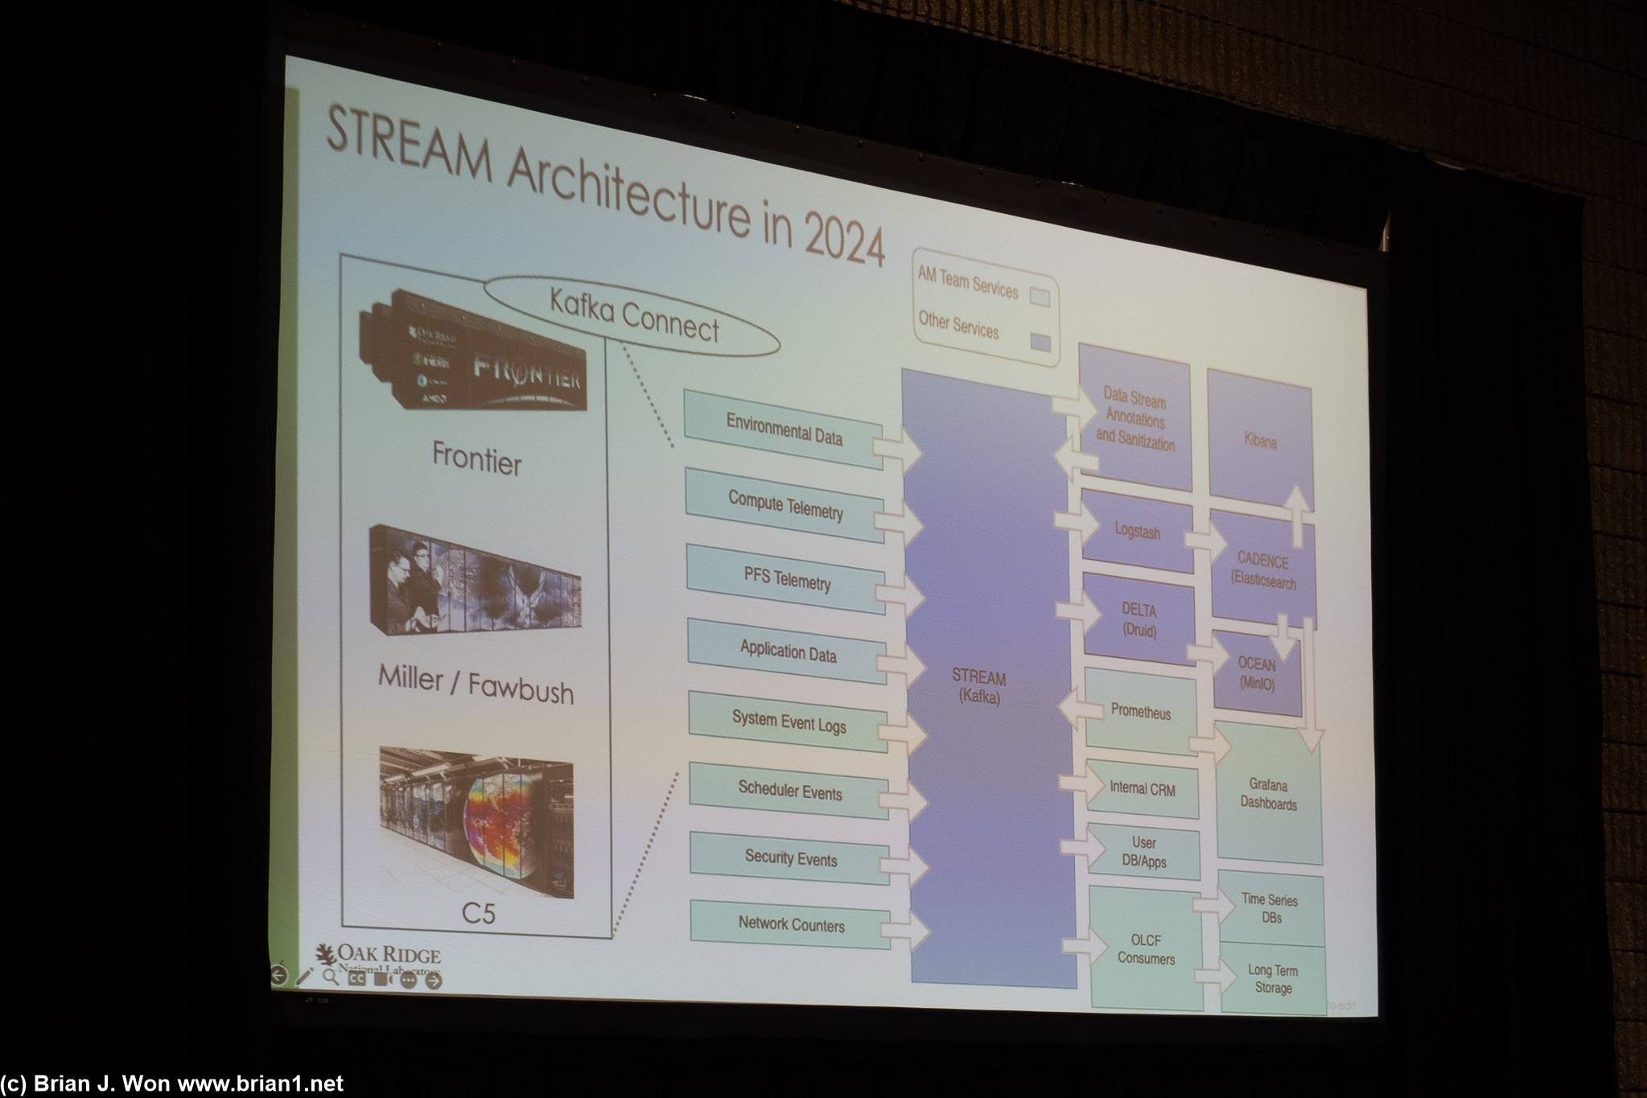1647x1098 pixels.
Task: Select the PFS Telemetry box
Action: click(786, 579)
